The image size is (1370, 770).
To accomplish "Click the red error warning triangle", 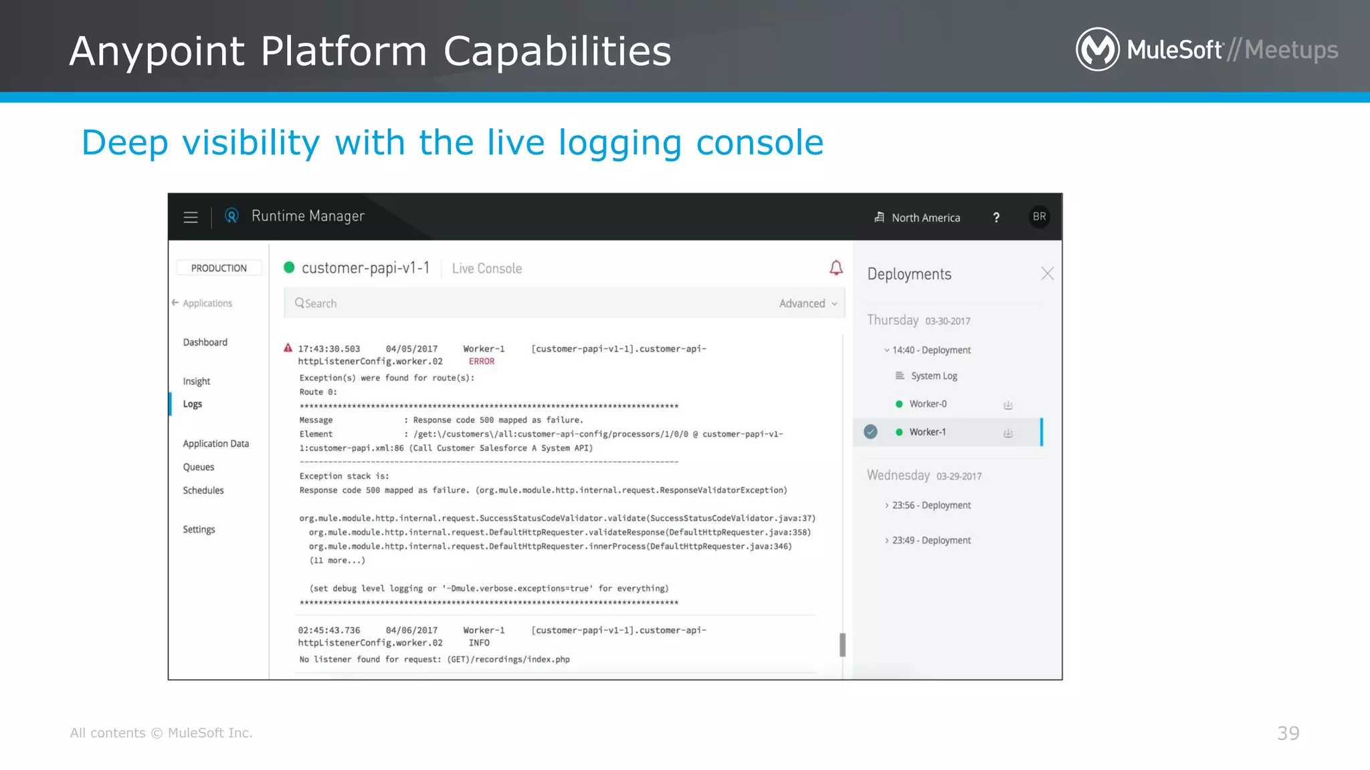I will tap(288, 348).
